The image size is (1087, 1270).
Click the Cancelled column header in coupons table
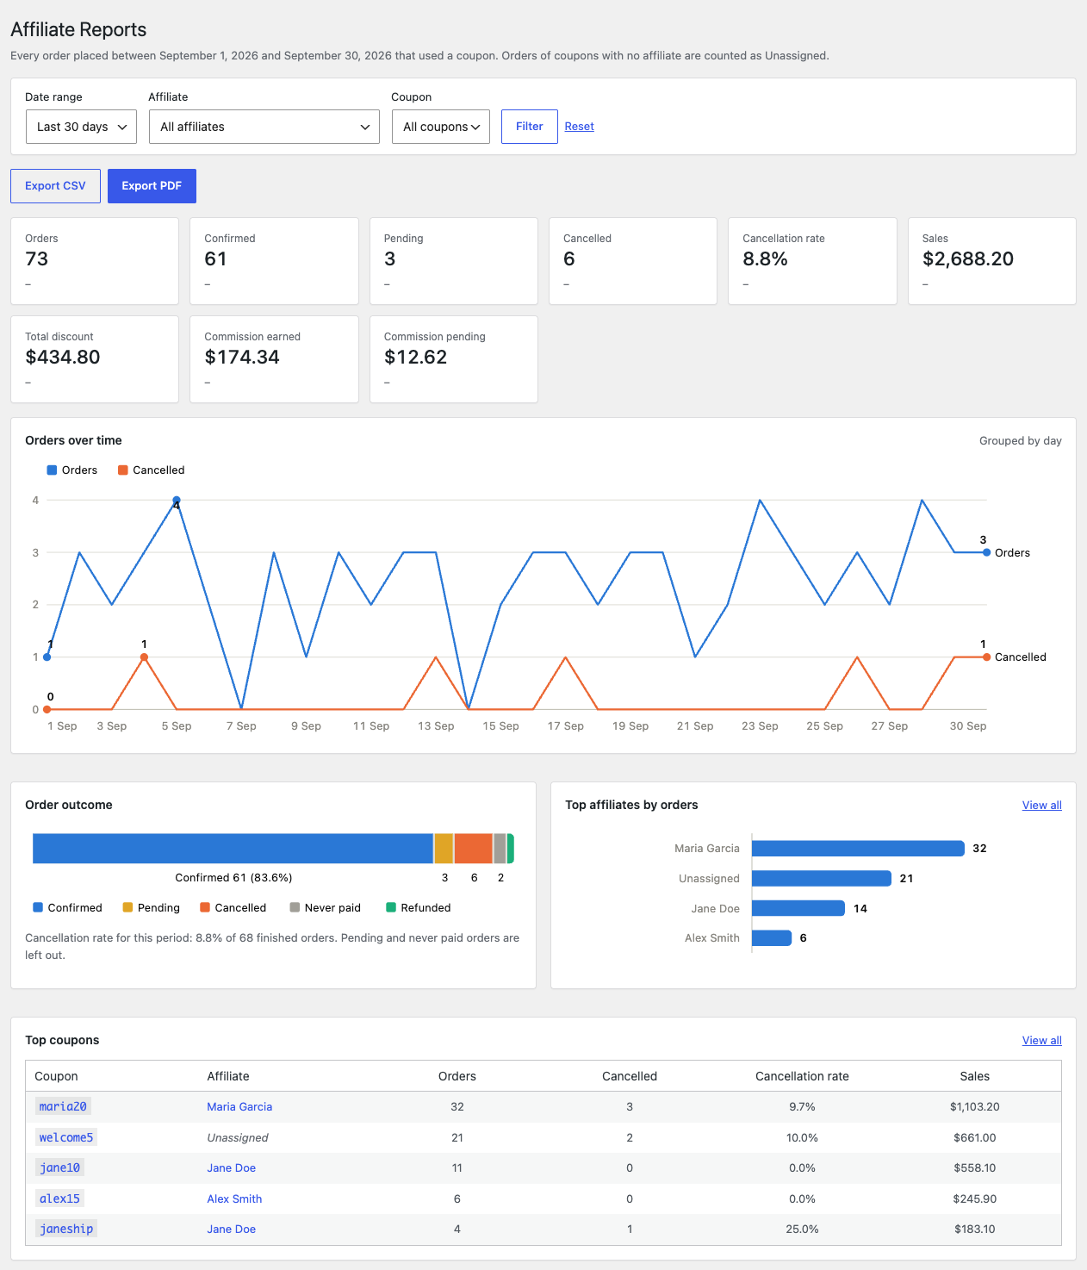click(x=630, y=1076)
